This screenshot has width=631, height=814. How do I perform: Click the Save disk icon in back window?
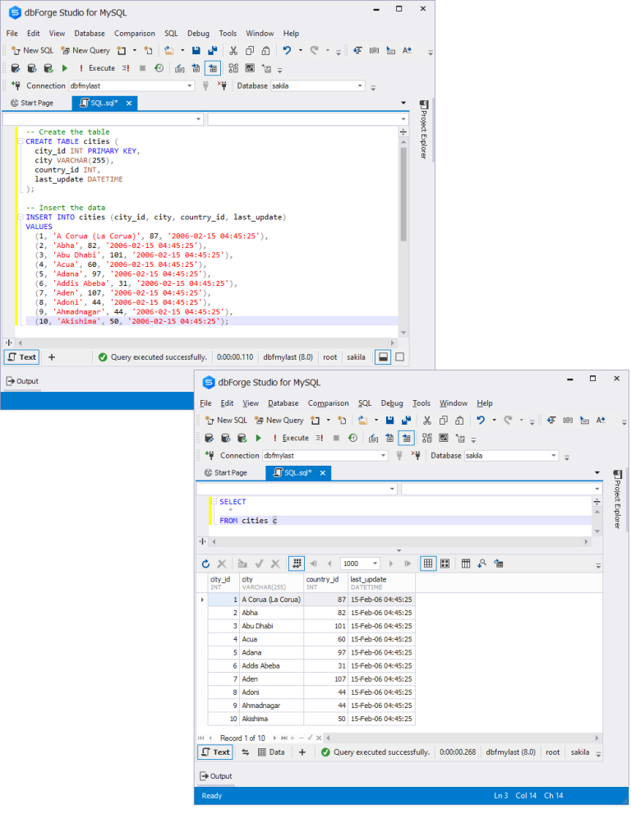(196, 50)
